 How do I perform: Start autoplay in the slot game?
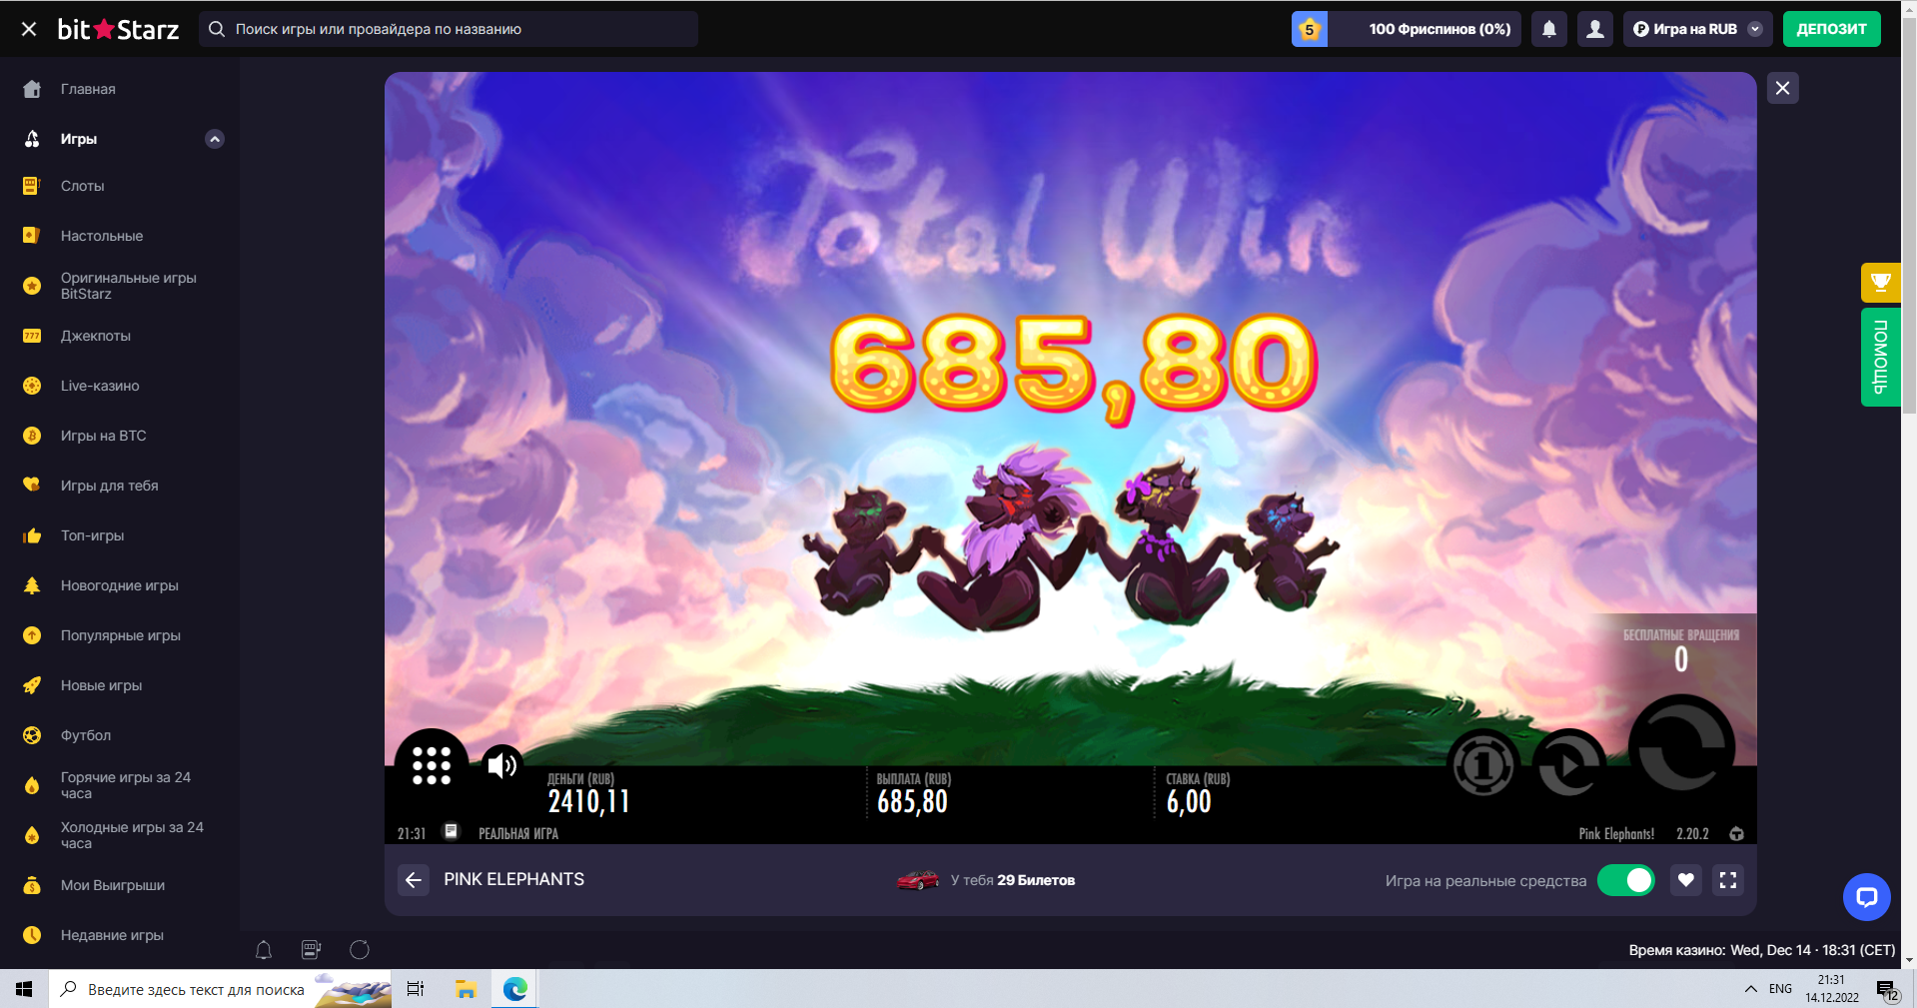[1569, 766]
